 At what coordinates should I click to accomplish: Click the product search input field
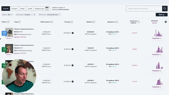pyautogui.click(x=144, y=8)
